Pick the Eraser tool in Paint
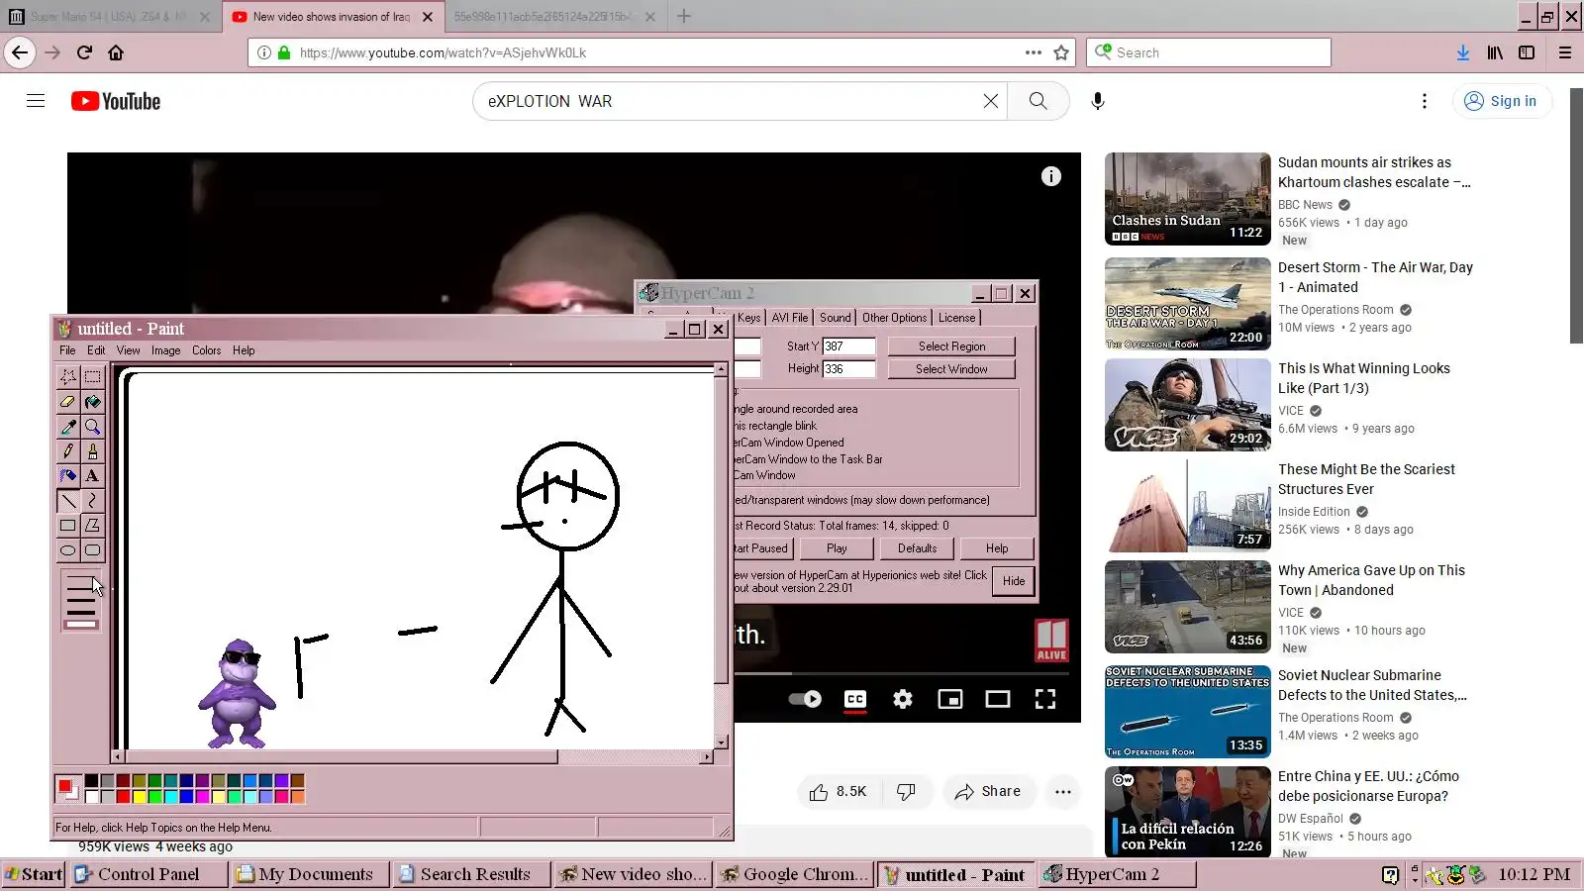1584x891 pixels. [x=68, y=401]
